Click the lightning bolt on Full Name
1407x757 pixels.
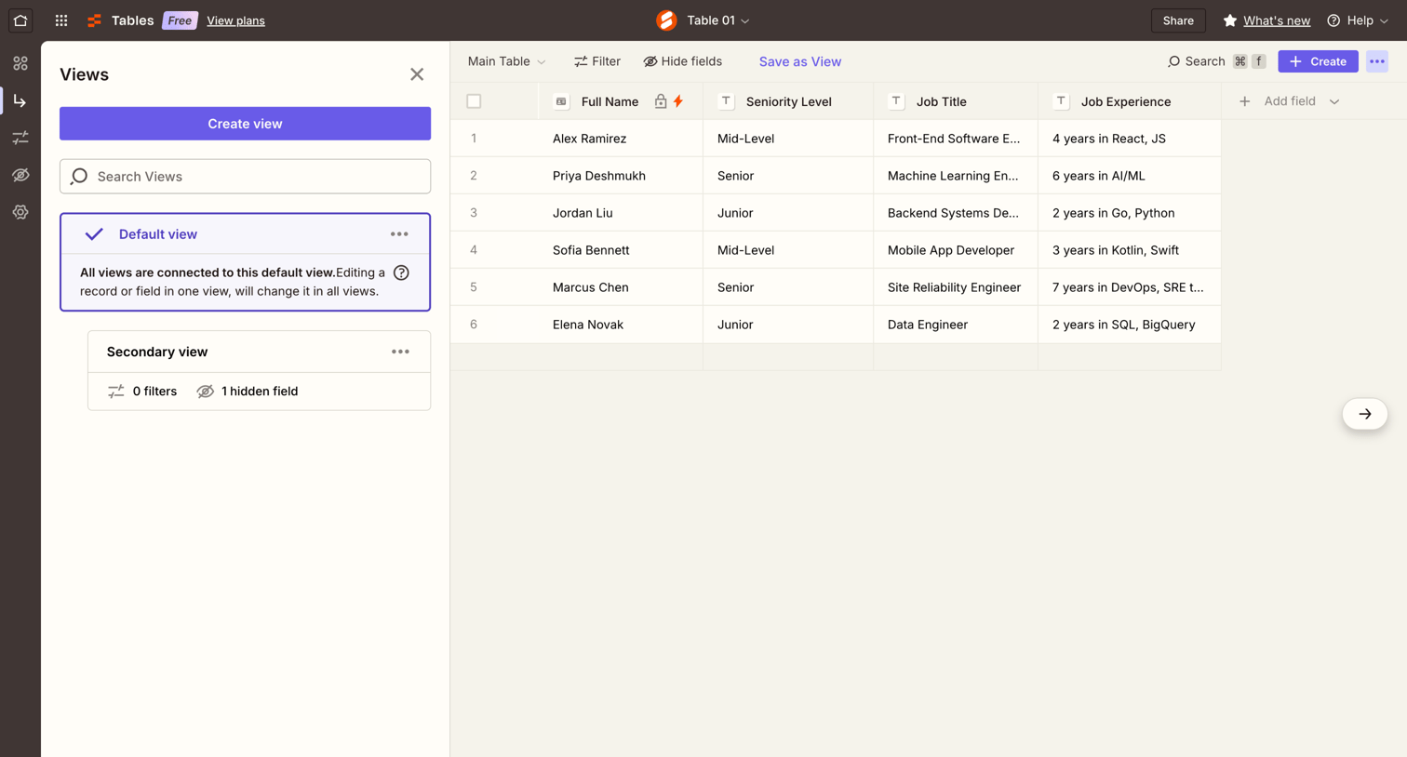[678, 101]
